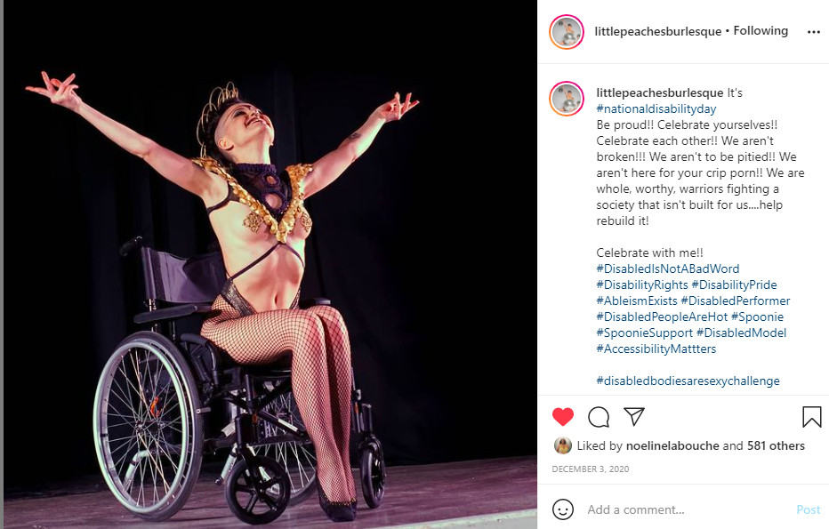Image resolution: width=829 pixels, height=529 pixels.
Task: Click the header profile avatar story ring
Action: (x=567, y=32)
